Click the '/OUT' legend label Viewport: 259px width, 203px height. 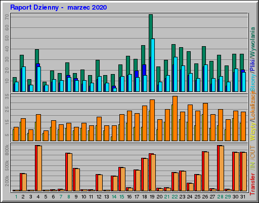click(x=252, y=153)
